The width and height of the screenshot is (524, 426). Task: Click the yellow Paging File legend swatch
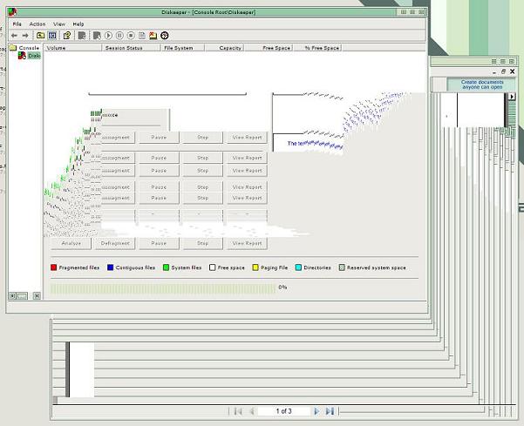(x=255, y=267)
